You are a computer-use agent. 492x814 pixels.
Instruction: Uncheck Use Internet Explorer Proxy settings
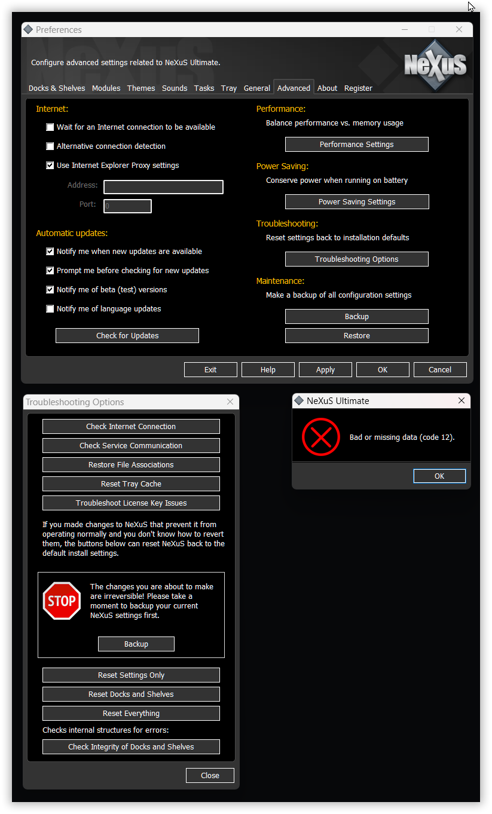(50, 166)
